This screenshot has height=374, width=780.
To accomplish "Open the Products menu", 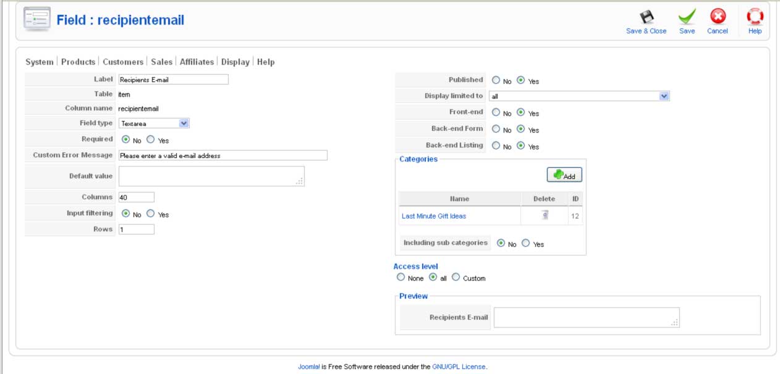I will 78,62.
